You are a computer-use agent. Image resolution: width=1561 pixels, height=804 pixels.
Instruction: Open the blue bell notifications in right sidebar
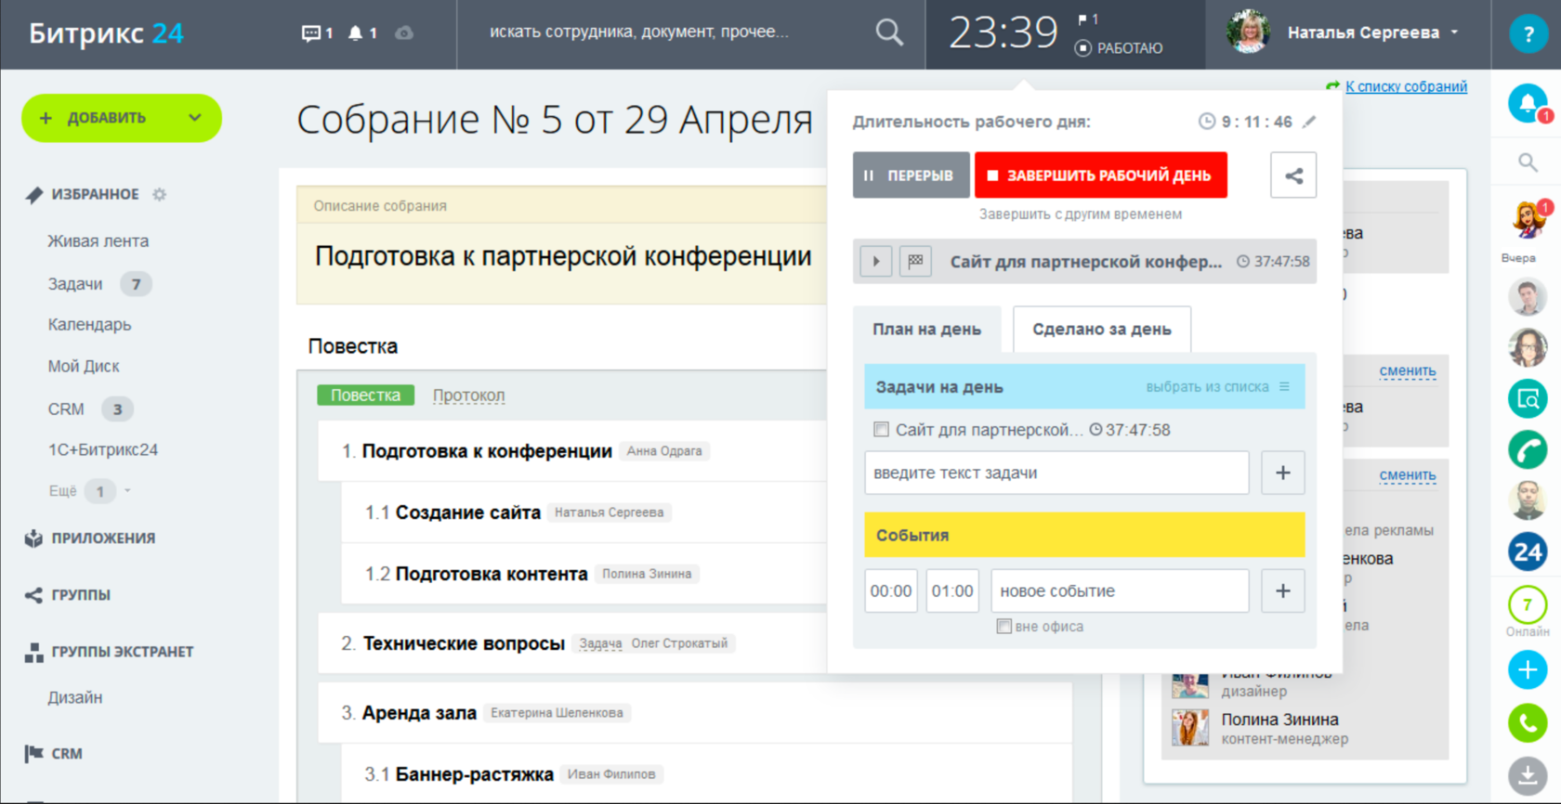(x=1528, y=103)
